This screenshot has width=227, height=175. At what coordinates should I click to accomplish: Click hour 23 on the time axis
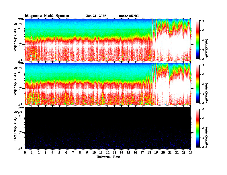coord(183,152)
